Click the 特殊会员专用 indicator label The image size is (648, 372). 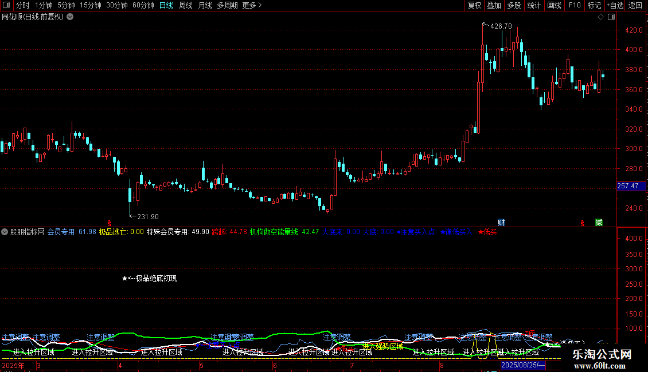tap(178, 232)
